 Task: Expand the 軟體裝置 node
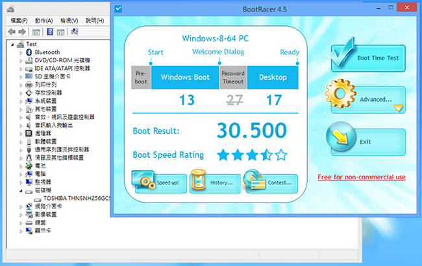click(x=21, y=142)
